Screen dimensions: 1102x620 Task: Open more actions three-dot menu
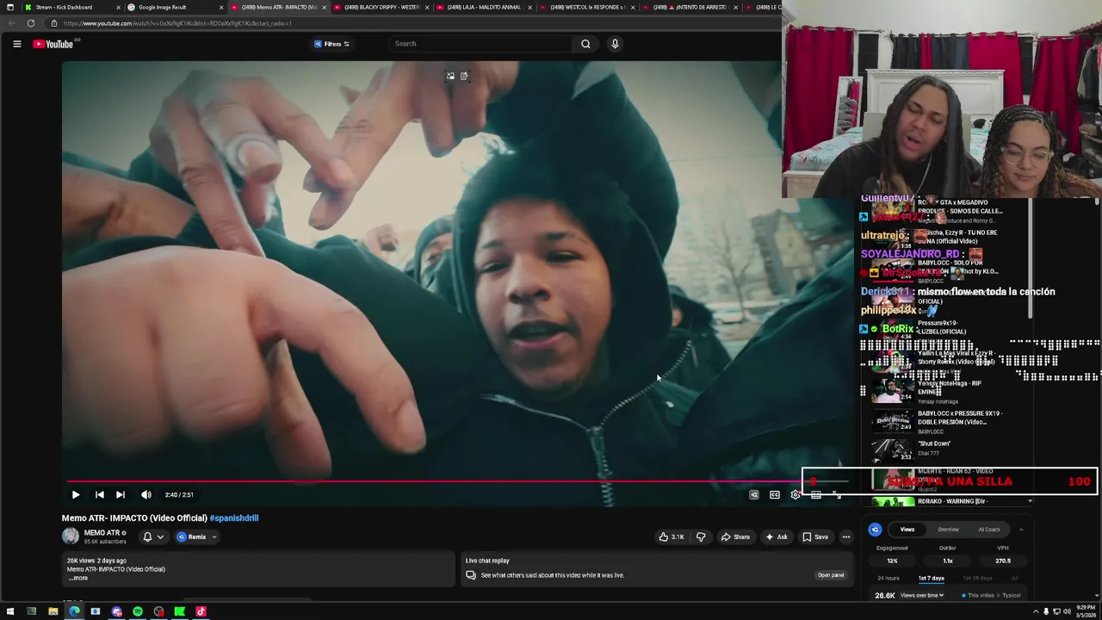point(845,536)
